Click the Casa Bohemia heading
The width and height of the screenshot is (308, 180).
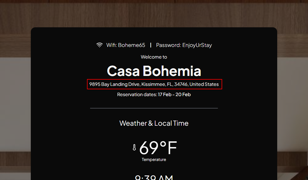click(x=154, y=71)
